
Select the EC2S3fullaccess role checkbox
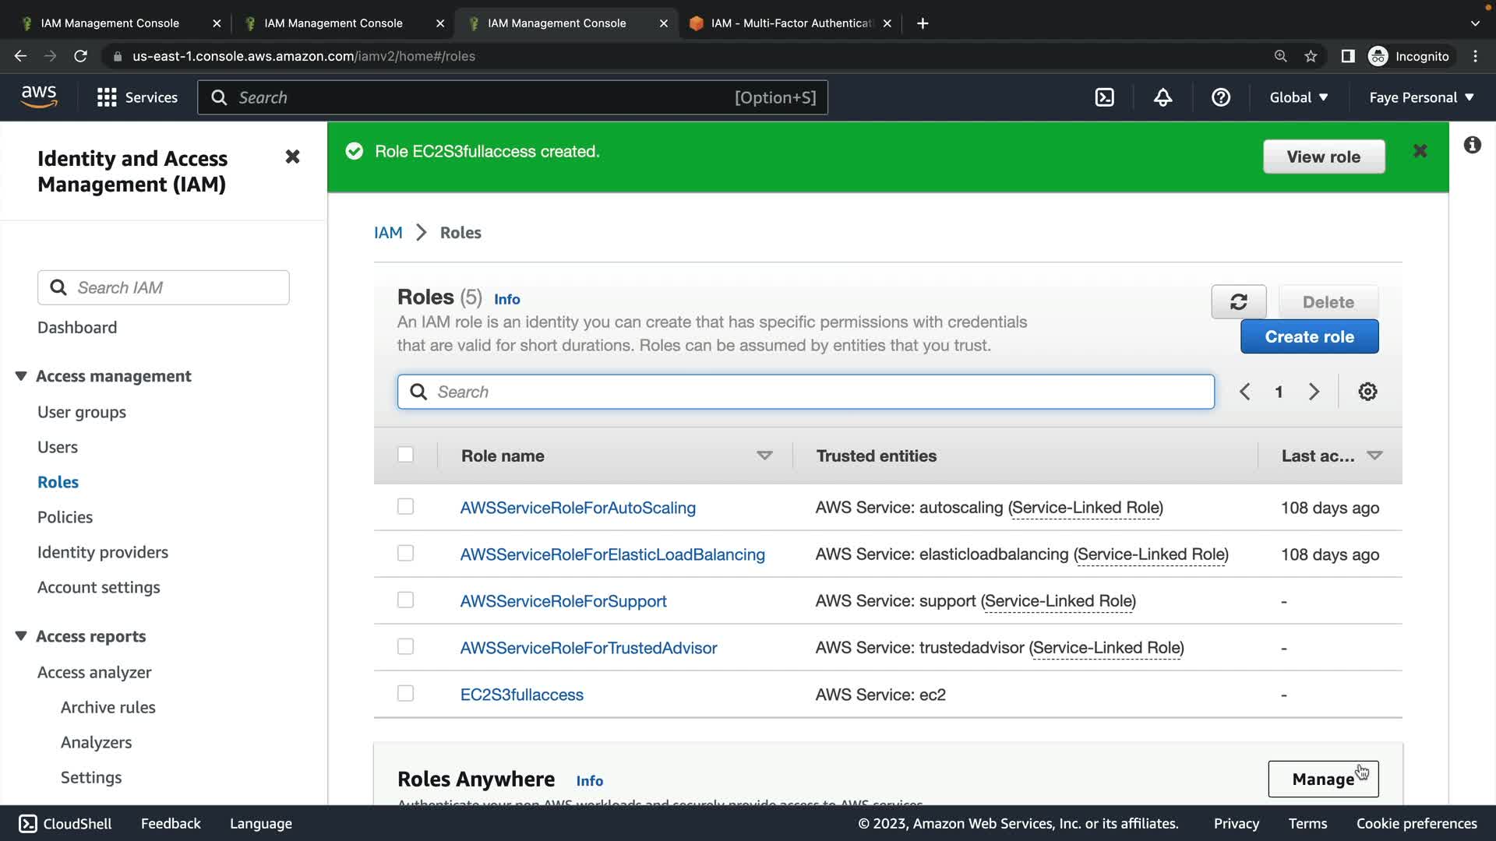pos(405,694)
